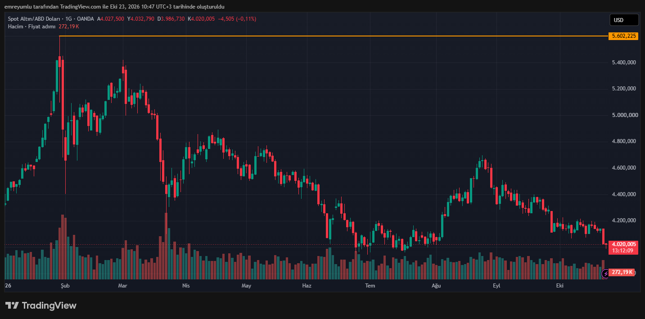Click the 'Haz' month label on time axis
Screen dimensions: 645x319
pos(307,286)
